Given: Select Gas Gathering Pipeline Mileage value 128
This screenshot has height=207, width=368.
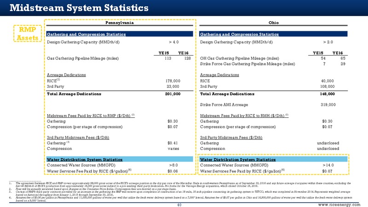Looking at the screenshot, I should (x=187, y=58).
